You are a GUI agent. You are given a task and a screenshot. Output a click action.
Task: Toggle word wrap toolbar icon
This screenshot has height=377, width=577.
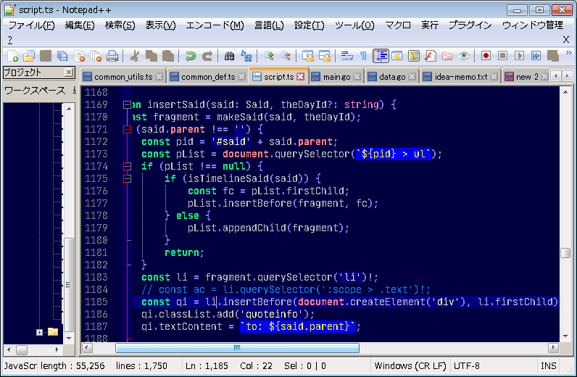pos(346,56)
